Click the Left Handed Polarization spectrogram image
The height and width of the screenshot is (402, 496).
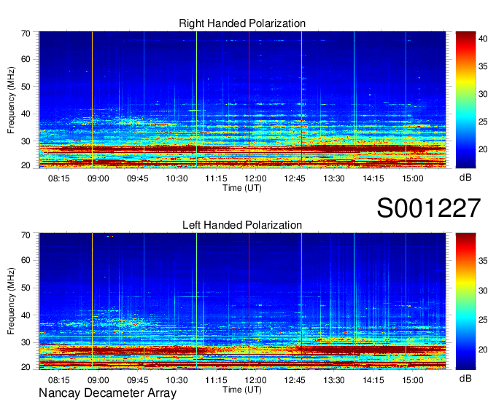[x=242, y=301]
